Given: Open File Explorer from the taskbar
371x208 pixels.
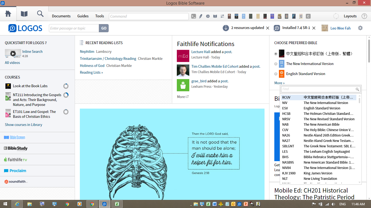Looking at the screenshot, I should [30, 204].
